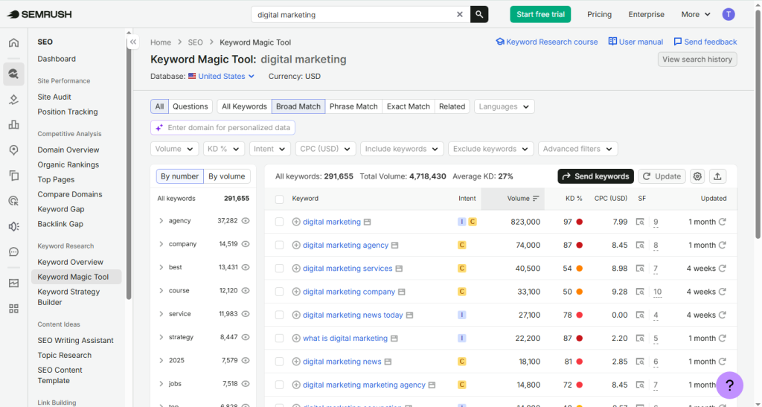
Task: Open the CPC (USD) filter dropdown
Action: tap(326, 149)
